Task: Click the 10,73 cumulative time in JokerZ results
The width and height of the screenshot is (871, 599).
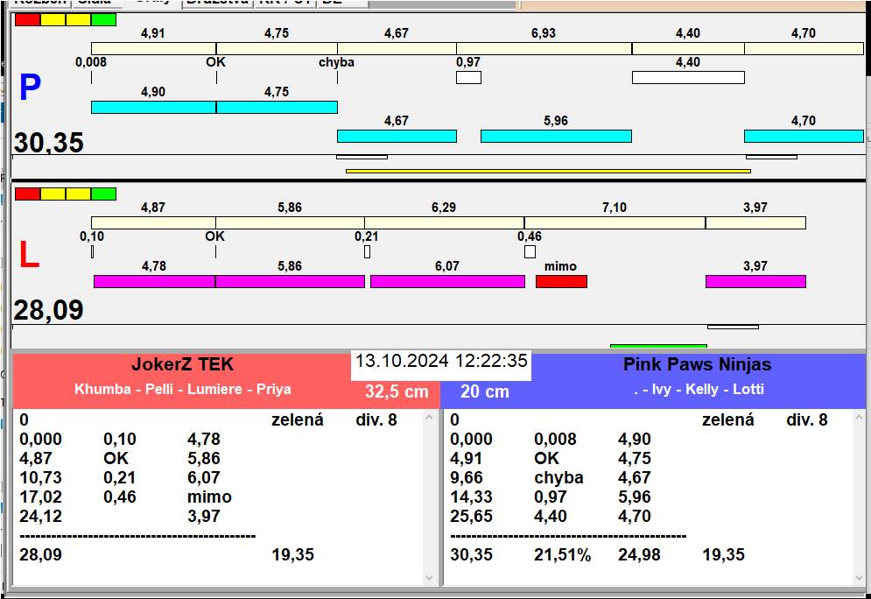Action: click(40, 478)
